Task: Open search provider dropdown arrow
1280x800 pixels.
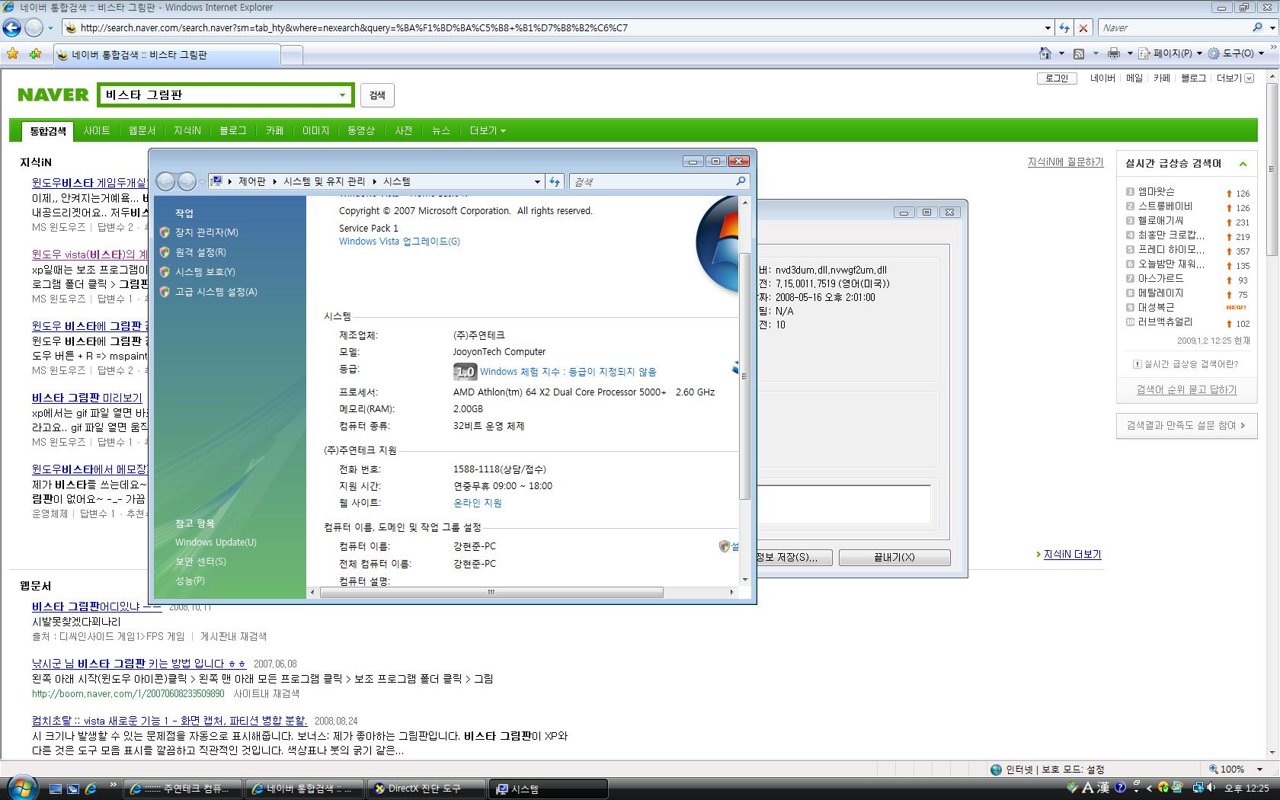Action: pyautogui.click(x=1272, y=27)
